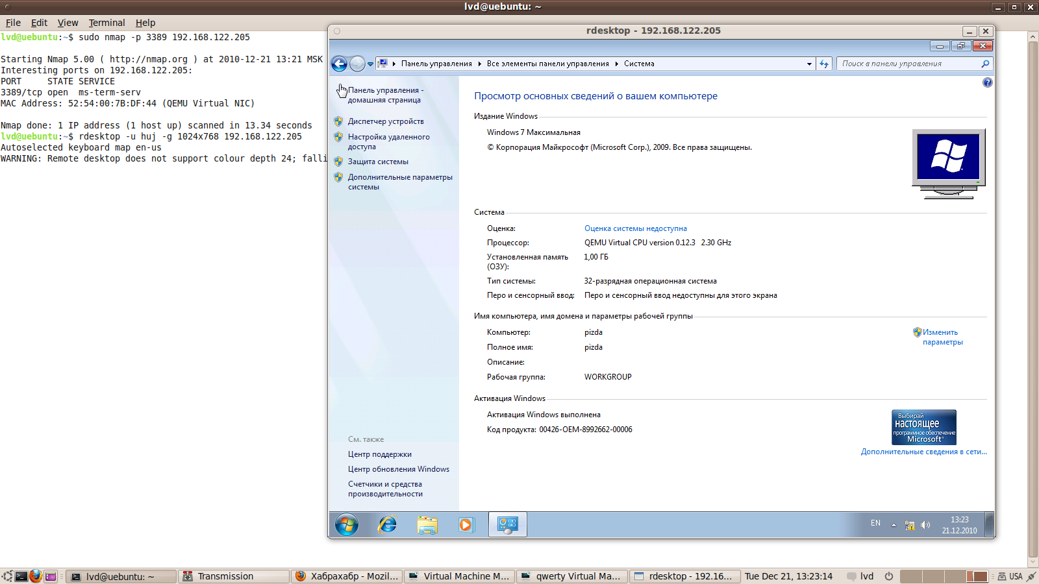
Task: Open the View menu in terminal
Action: tap(68, 23)
